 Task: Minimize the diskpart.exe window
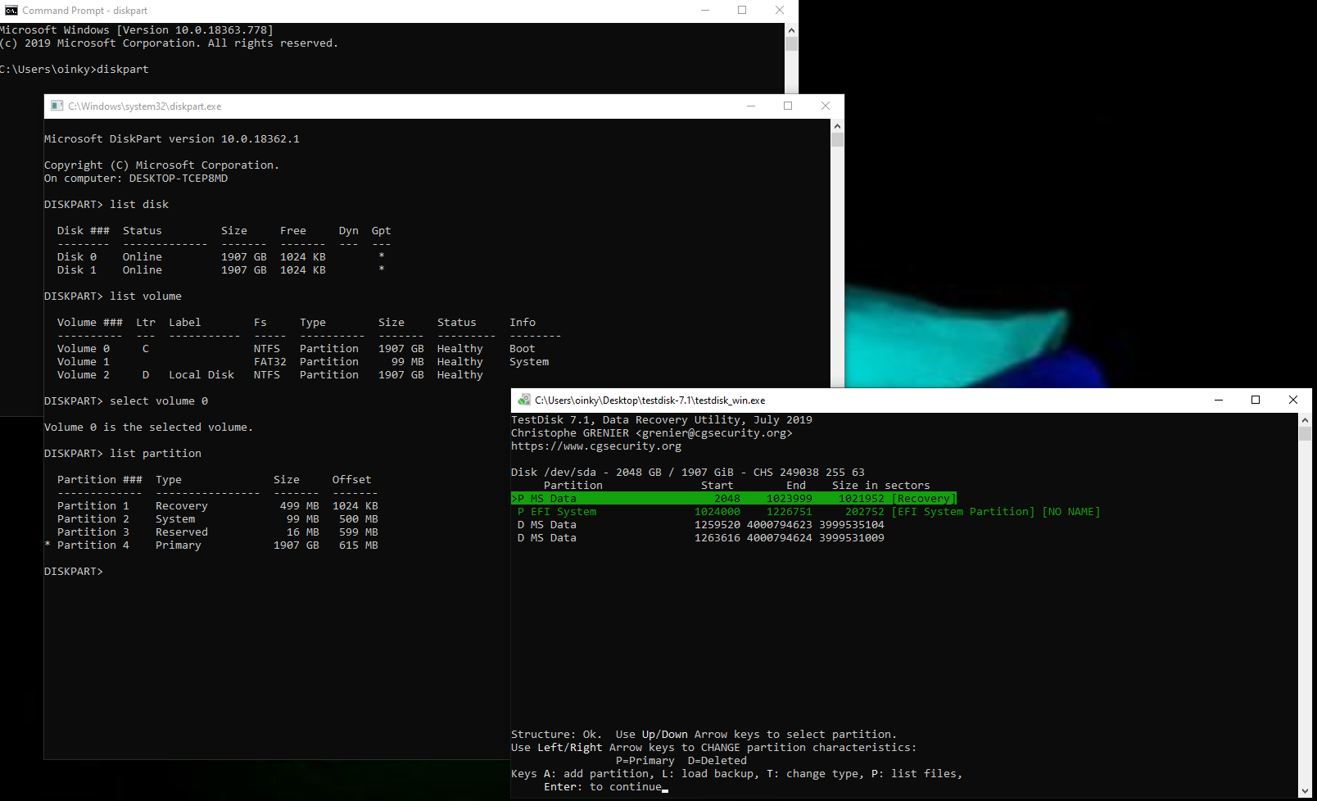click(x=751, y=106)
